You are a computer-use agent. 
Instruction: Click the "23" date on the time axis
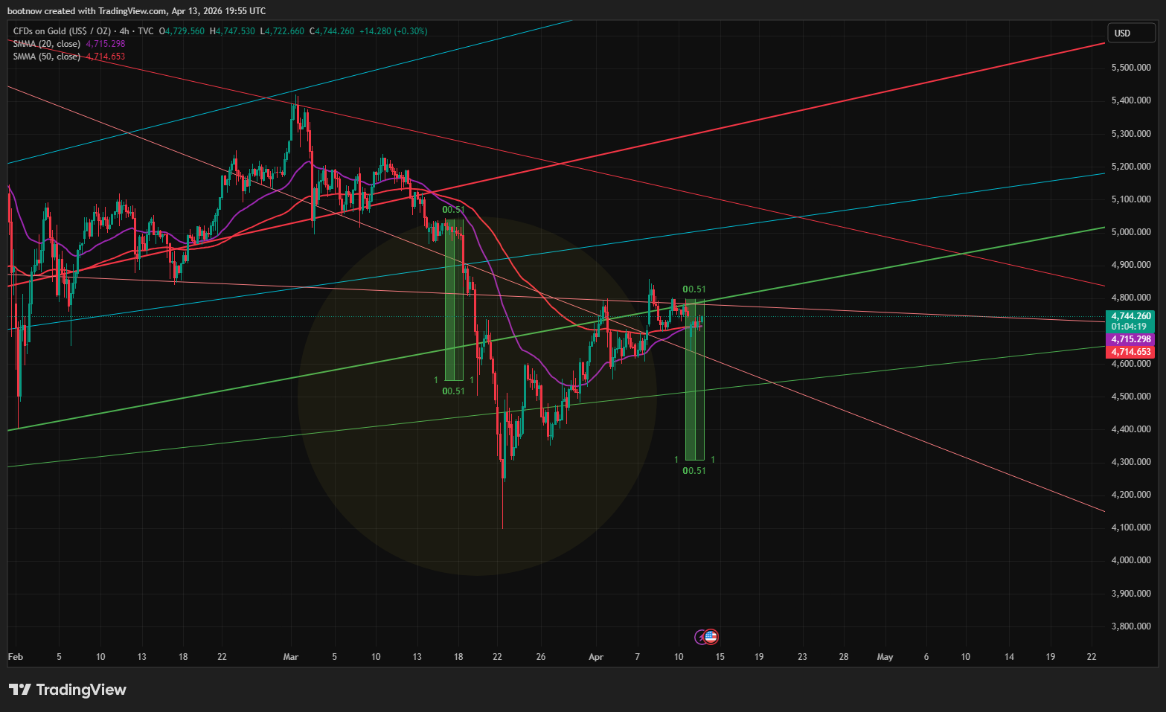(802, 657)
